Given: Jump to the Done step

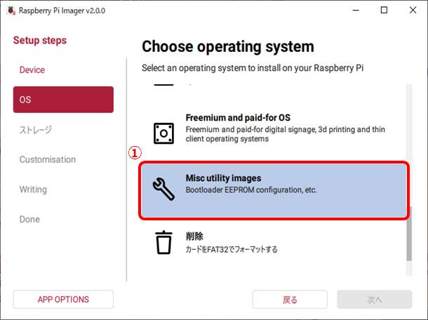Looking at the screenshot, I should pos(29,219).
